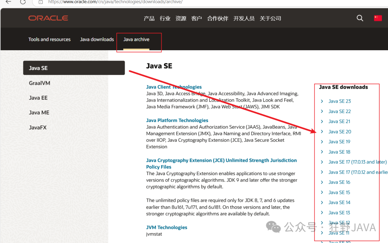Viewport: 388px width, 243px height.
Task: Click chevron beside Java SE 16
Action: click(322, 182)
